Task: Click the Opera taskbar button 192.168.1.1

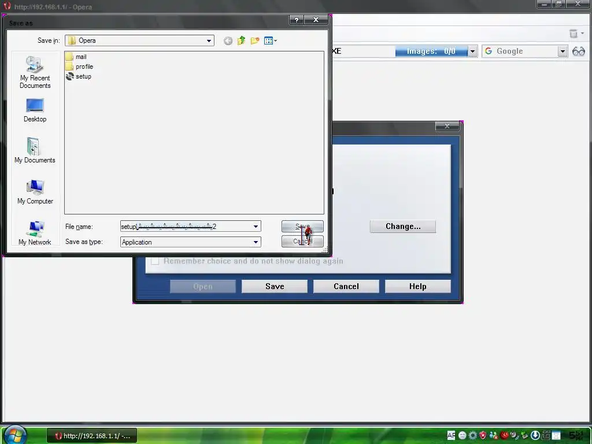Action: coord(92,436)
